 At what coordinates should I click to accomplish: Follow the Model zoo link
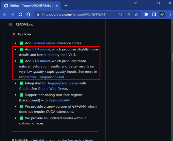coord(27,77)
